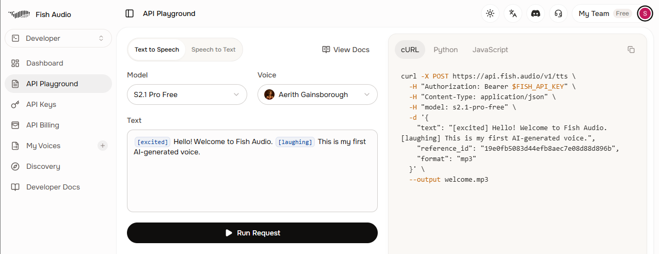Click inside the Text input area
Image resolution: width=659 pixels, height=254 pixels.
pyautogui.click(x=252, y=171)
